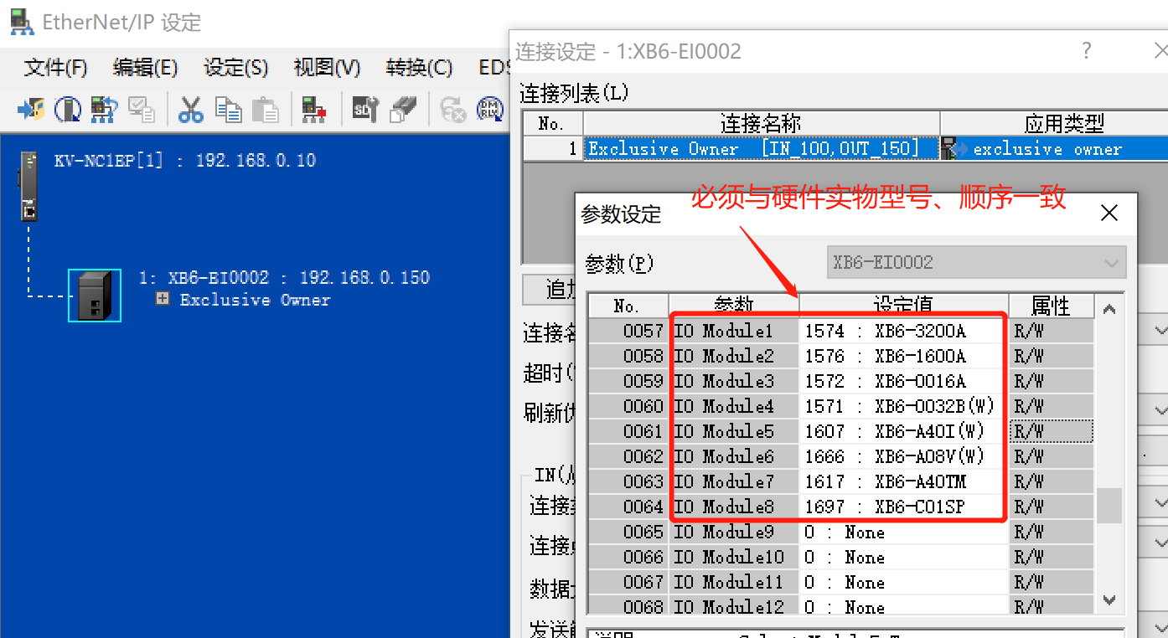This screenshot has height=638, width=1168.
Task: Click the 属性 column header
Action: (x=1051, y=305)
